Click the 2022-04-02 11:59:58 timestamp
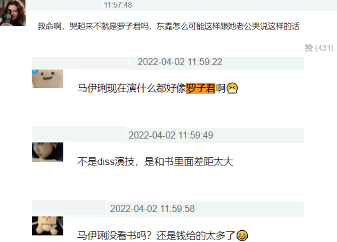This screenshot has height=242, width=337. [x=152, y=209]
